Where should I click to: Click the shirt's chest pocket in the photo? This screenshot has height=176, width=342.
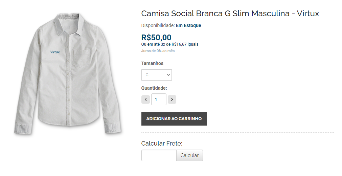coord(82,58)
